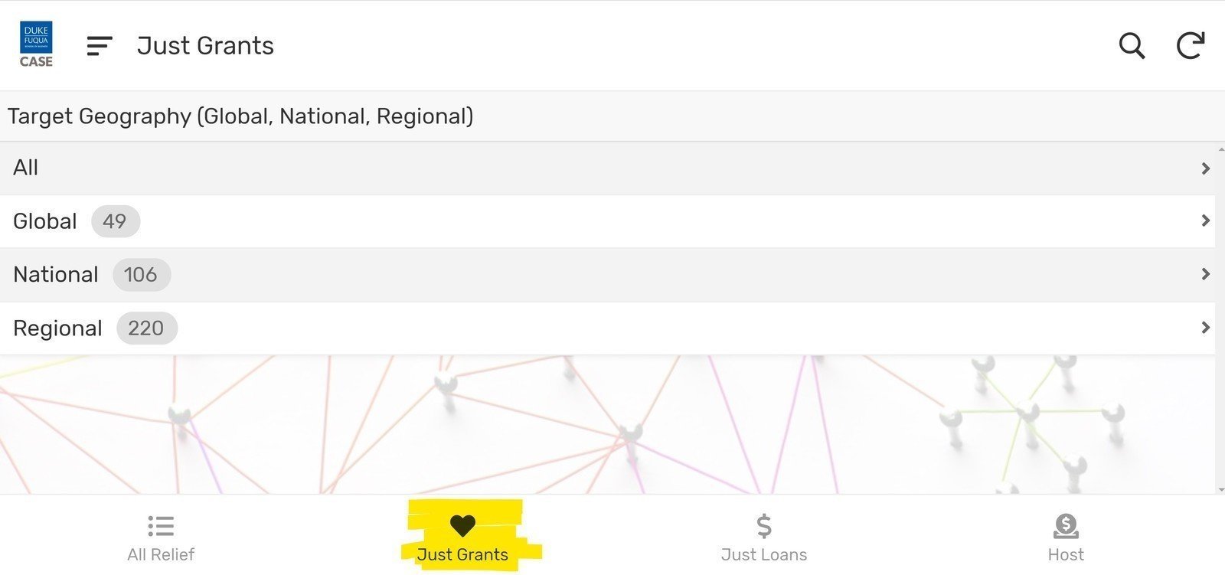Click the refresh arrow icon
Image resolution: width=1225 pixels, height=575 pixels.
[x=1191, y=46]
